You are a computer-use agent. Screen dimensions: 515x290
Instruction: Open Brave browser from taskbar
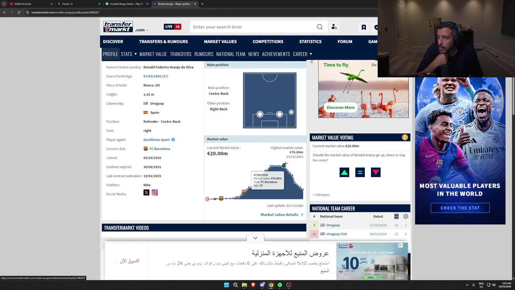tap(253, 285)
